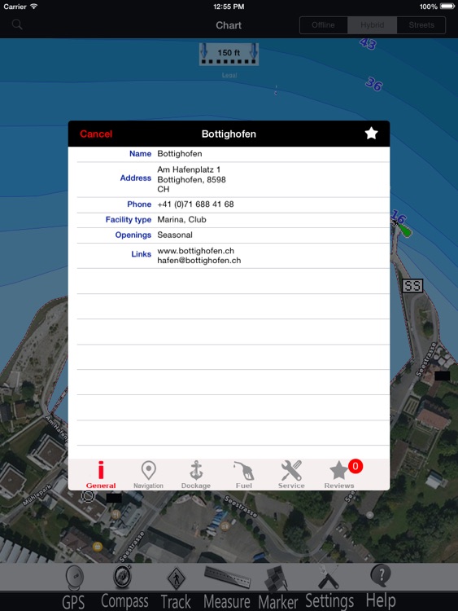Viewport: 458px width, 611px height.
Task: Select the Name value Bottighofen
Action: pos(180,153)
